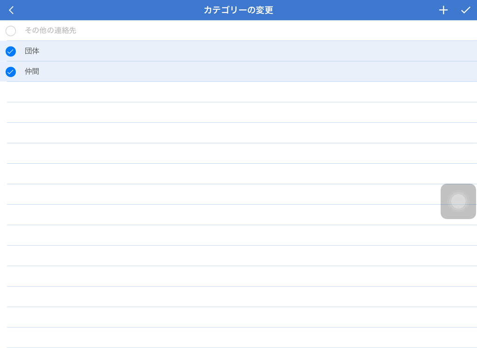Open the AssistiveTouch floating button
The width and height of the screenshot is (477, 348).
pos(458,201)
